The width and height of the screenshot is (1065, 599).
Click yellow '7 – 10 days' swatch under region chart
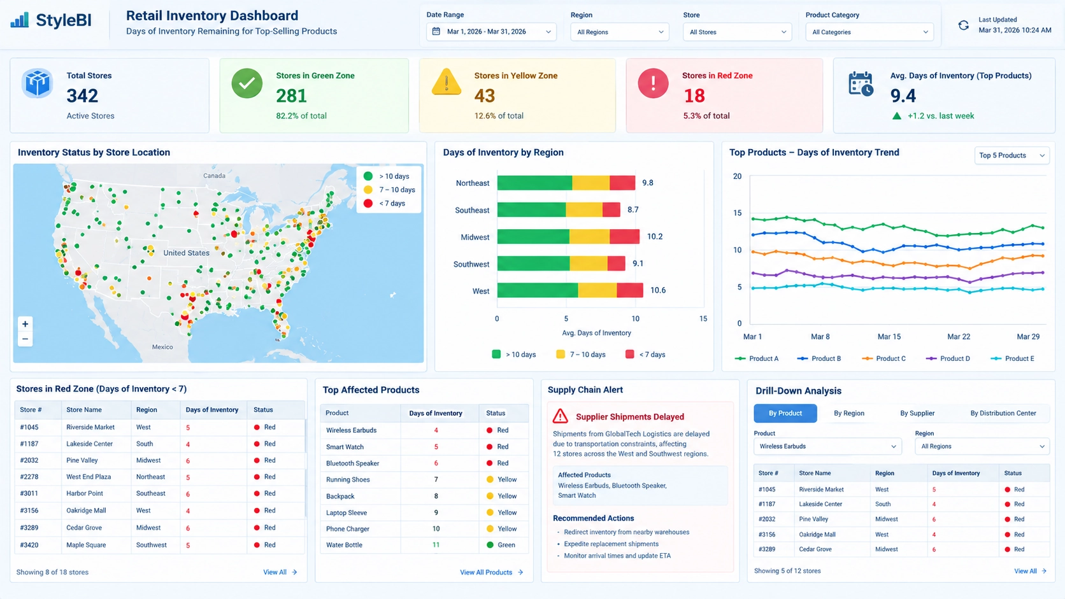click(x=561, y=354)
